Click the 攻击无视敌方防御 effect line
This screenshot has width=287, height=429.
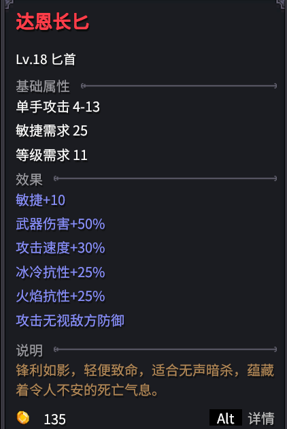click(x=70, y=320)
